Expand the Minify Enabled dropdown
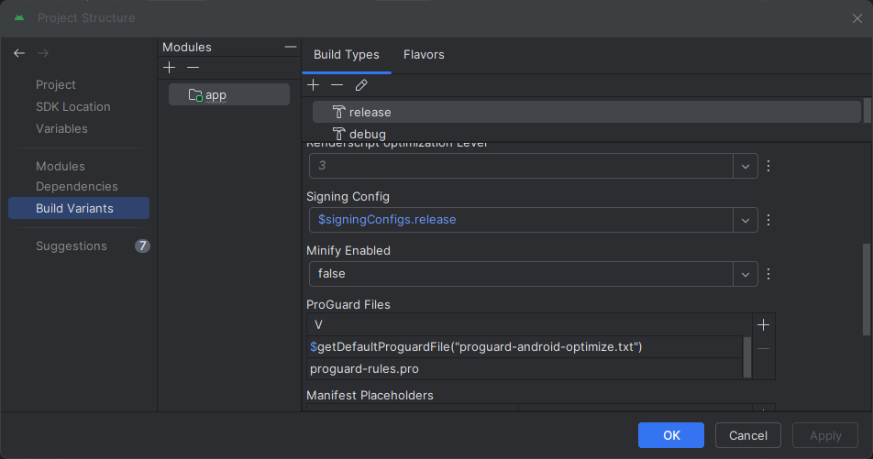This screenshot has height=459, width=873. coord(745,274)
